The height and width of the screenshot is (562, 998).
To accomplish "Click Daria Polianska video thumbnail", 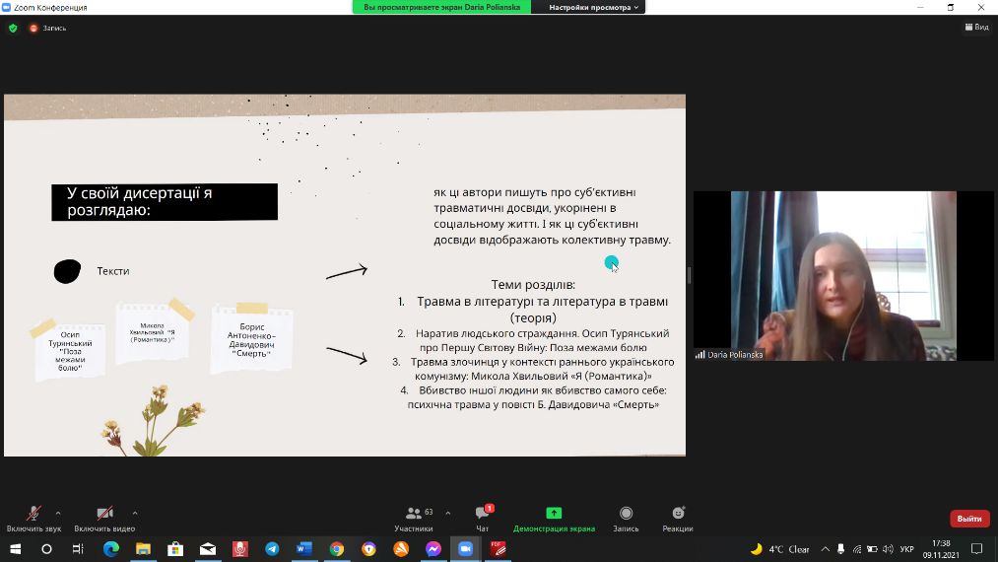I will pos(842,275).
